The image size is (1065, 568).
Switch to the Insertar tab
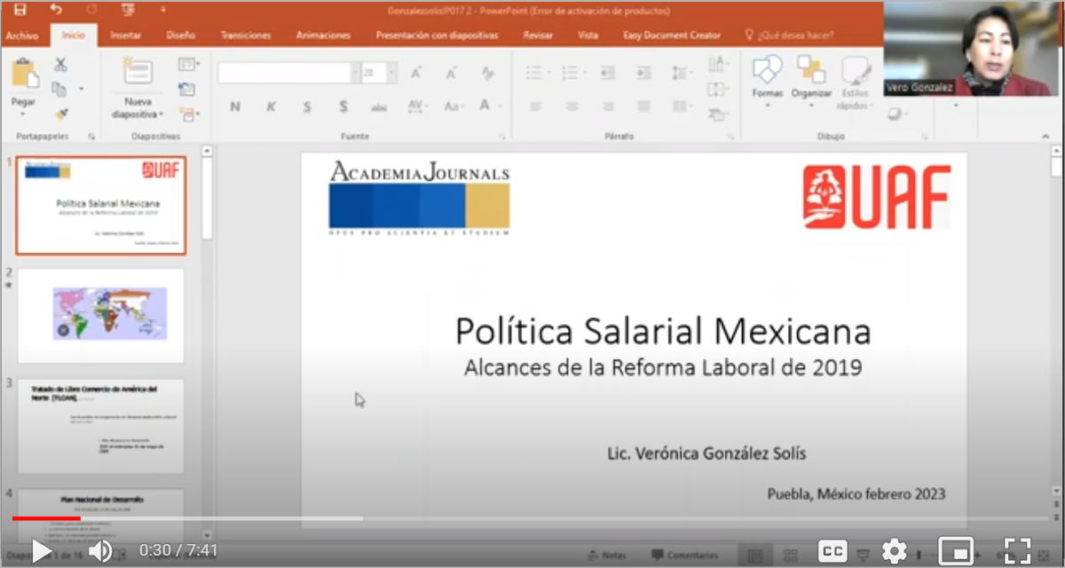[126, 35]
